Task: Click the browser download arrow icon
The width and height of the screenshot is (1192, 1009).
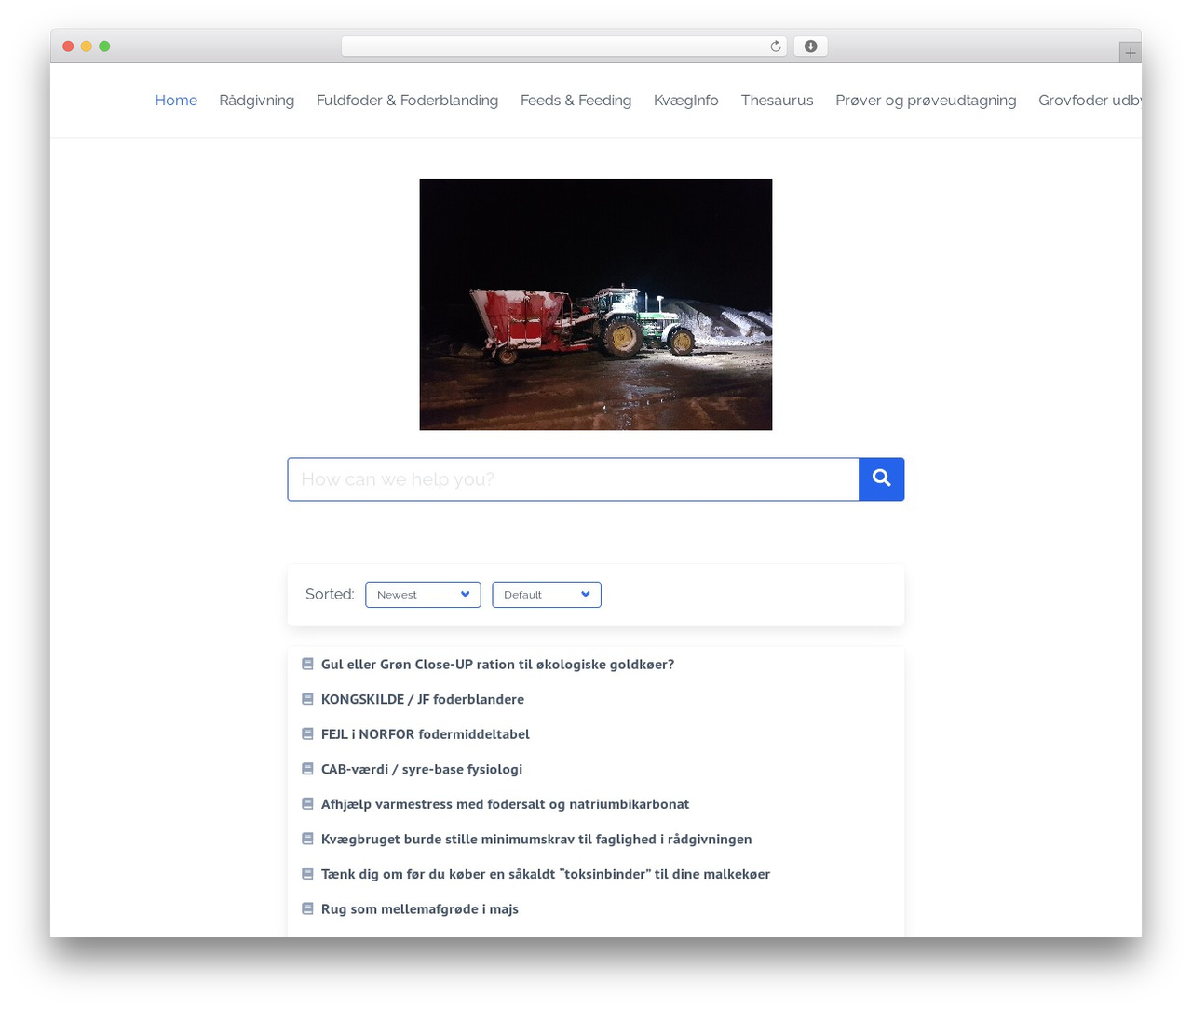Action: (x=810, y=47)
